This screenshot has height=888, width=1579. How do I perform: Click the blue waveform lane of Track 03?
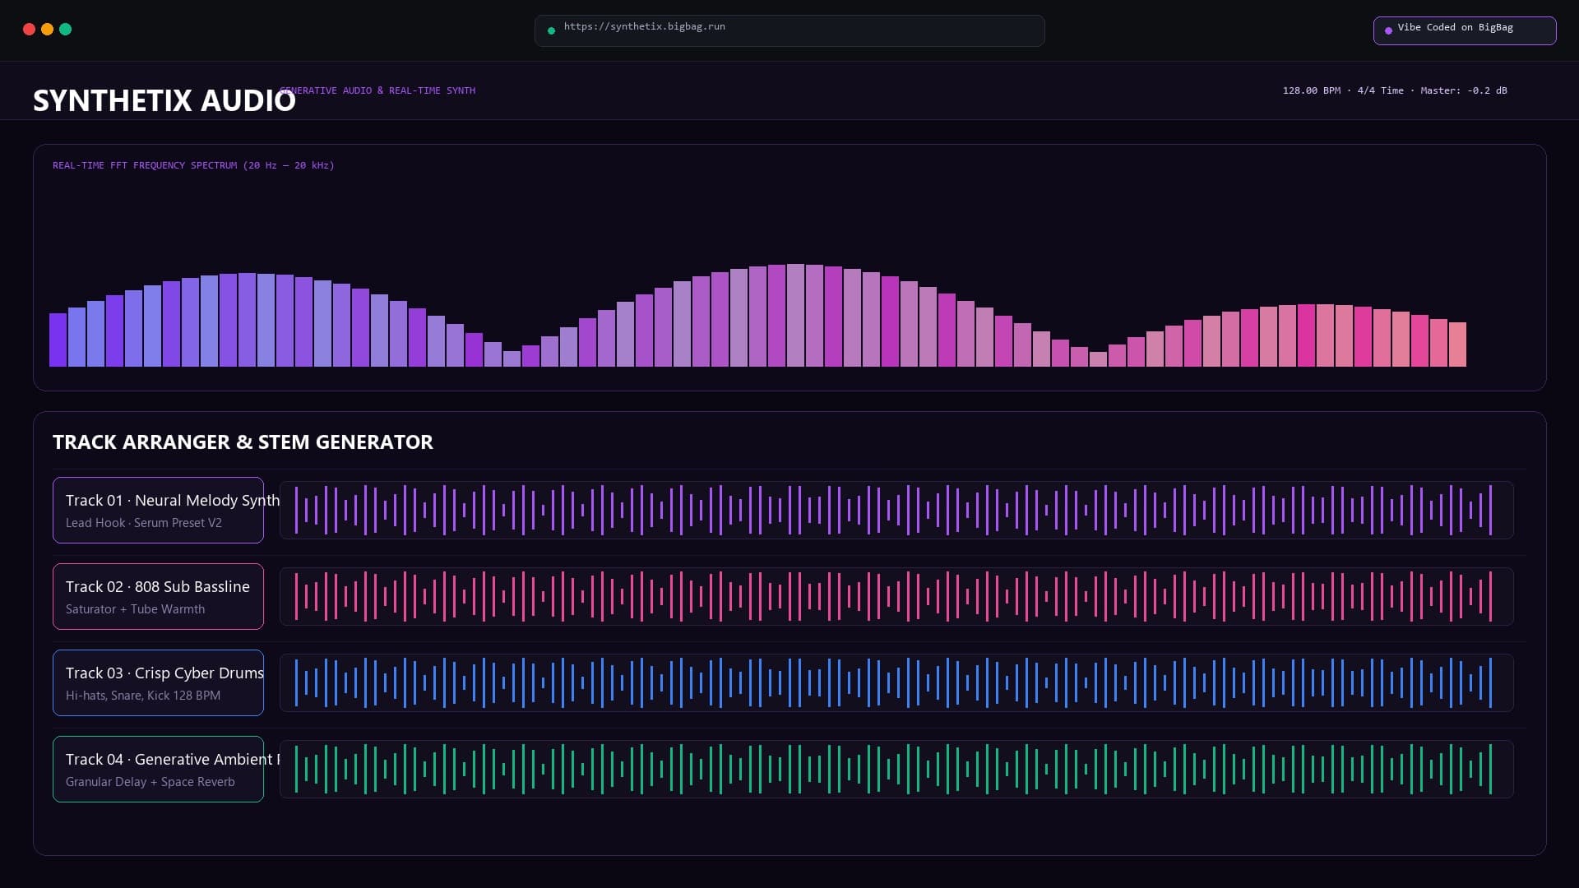[x=896, y=682]
